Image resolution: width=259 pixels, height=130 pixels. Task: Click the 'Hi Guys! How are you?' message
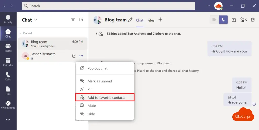click(x=229, y=49)
